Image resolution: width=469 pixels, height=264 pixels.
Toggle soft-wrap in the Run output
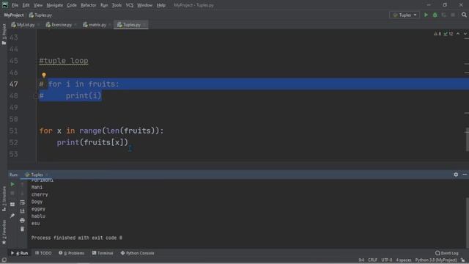pyautogui.click(x=22, y=202)
